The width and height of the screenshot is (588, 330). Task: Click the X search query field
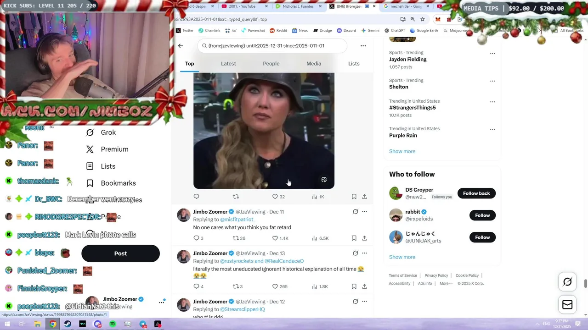(272, 46)
